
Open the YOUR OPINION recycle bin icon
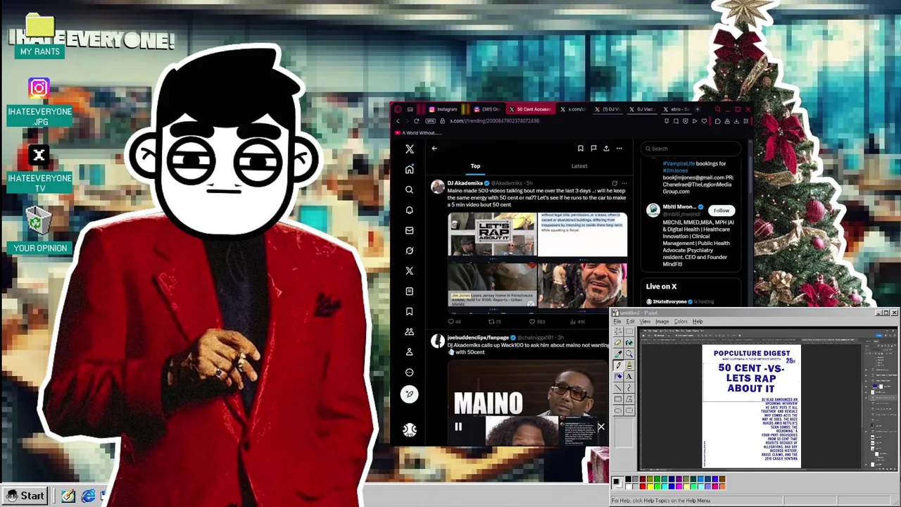pyautogui.click(x=39, y=231)
